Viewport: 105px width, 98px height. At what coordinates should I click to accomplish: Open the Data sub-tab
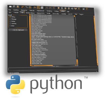point(10,12)
